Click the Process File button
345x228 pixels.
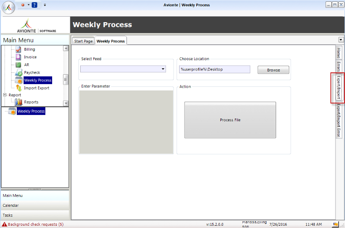230,120
